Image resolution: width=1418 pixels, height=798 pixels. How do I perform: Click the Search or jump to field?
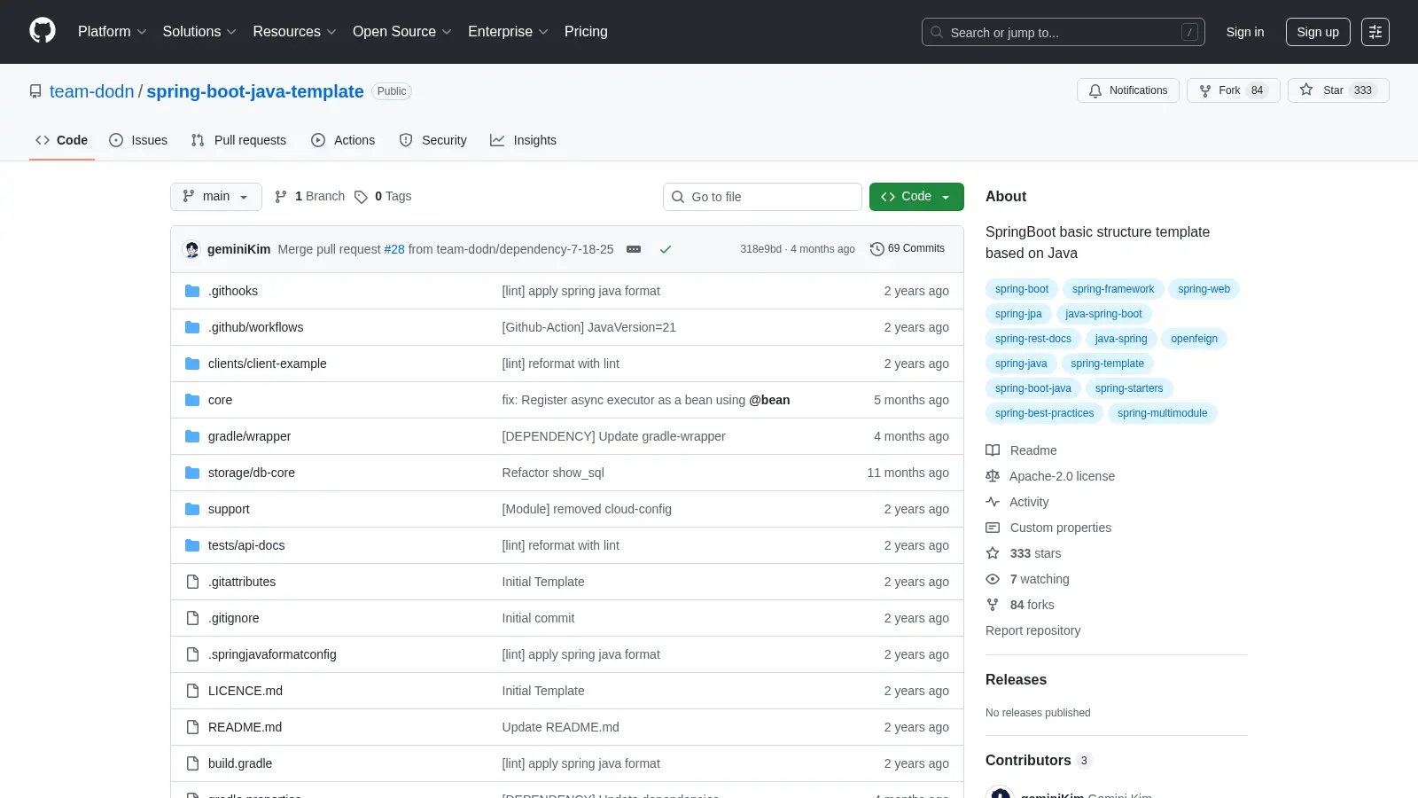(1063, 32)
